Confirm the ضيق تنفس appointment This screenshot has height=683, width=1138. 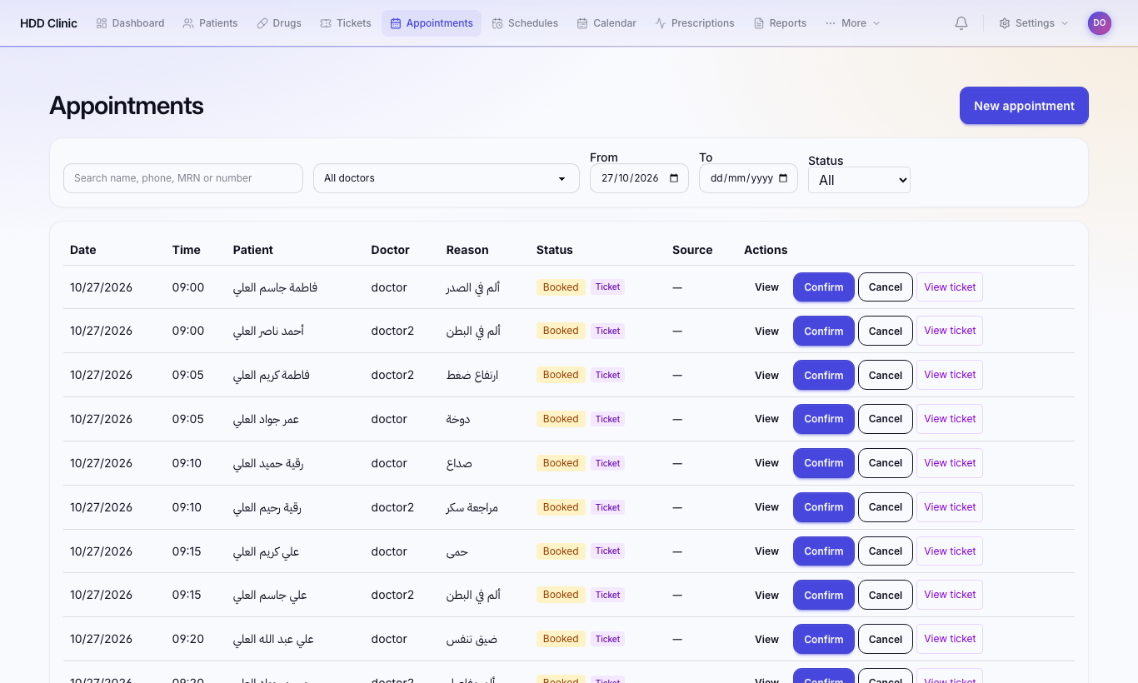(824, 640)
